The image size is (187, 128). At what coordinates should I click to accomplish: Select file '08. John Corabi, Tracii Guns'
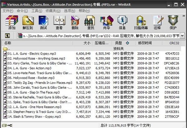[x=91, y=87]
